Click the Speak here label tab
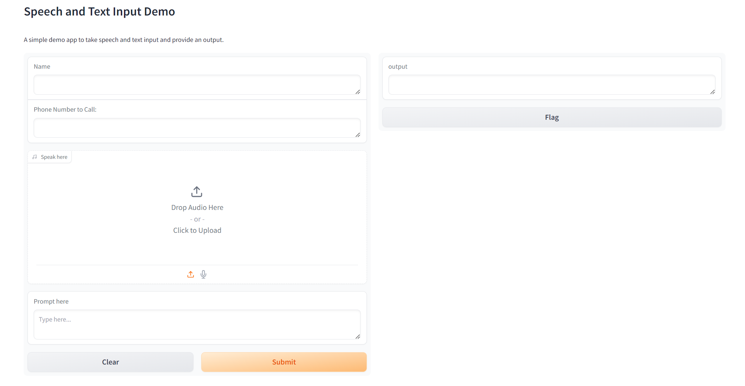The image size is (745, 386). click(x=54, y=157)
